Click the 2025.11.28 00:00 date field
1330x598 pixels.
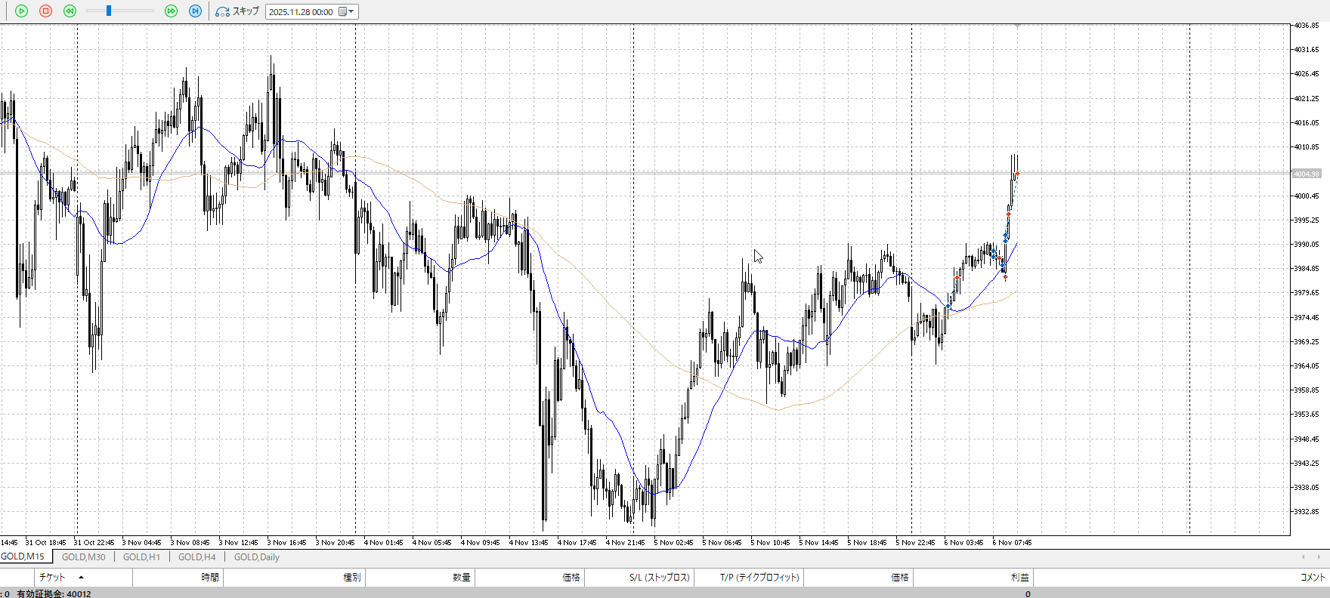[301, 12]
